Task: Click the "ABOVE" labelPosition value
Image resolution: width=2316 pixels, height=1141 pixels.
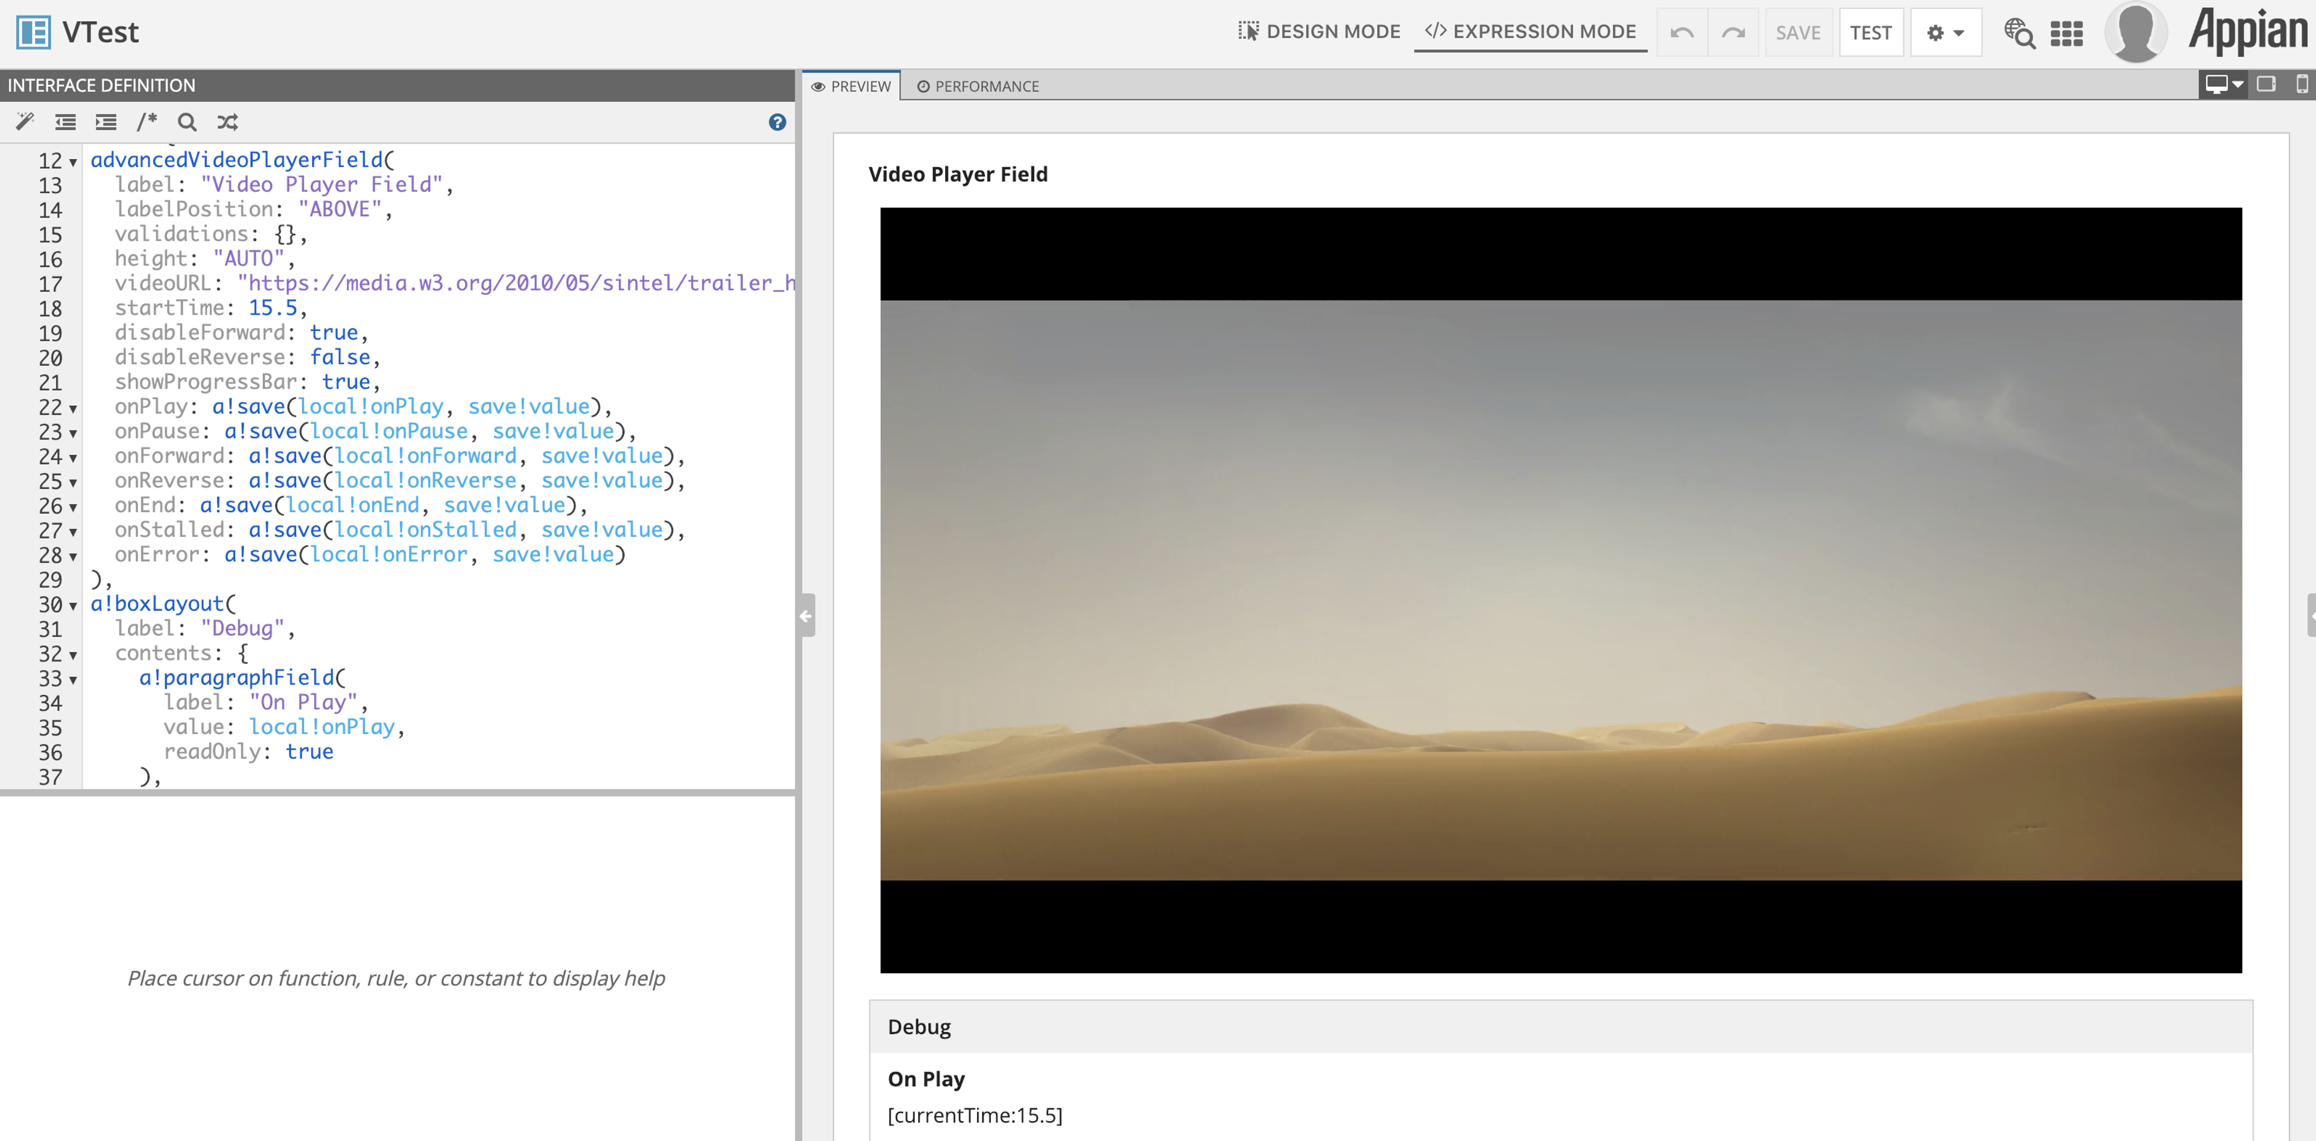Action: pyautogui.click(x=340, y=209)
